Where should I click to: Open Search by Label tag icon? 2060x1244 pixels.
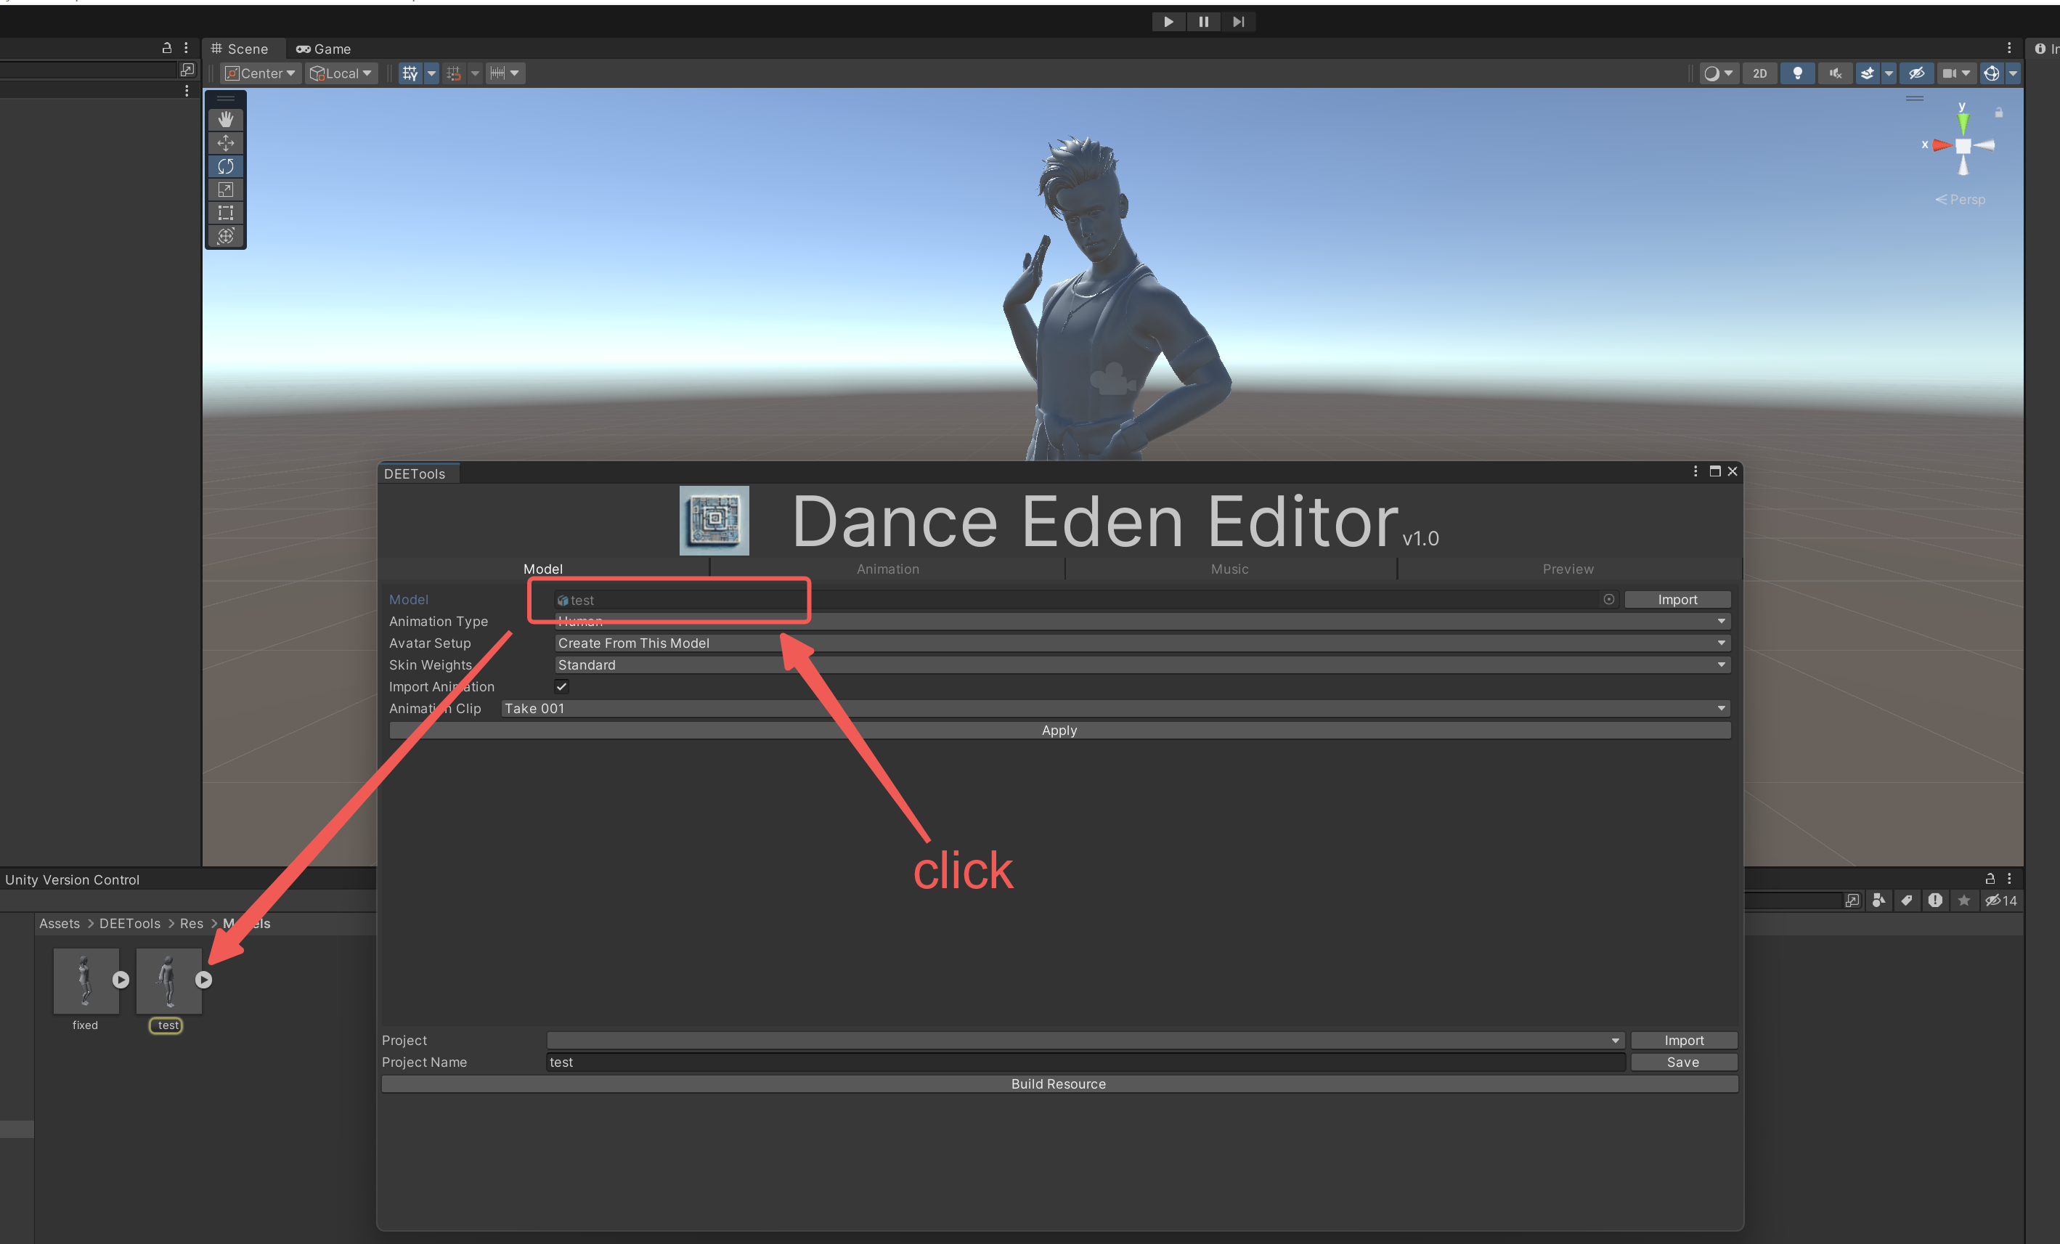1906,901
